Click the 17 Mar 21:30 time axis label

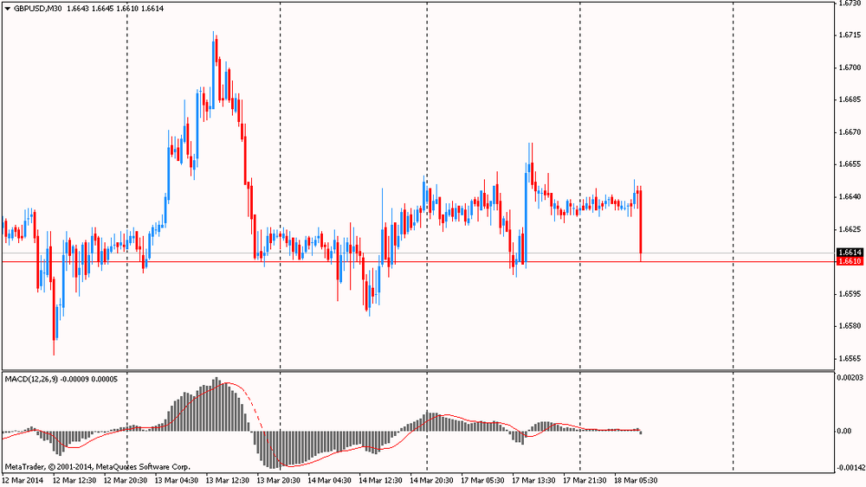click(585, 480)
